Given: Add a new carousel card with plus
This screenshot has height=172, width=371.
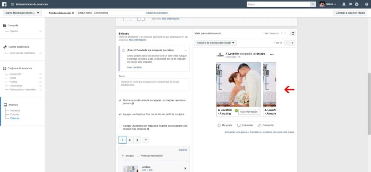Looking at the screenshot, I should 146,140.
